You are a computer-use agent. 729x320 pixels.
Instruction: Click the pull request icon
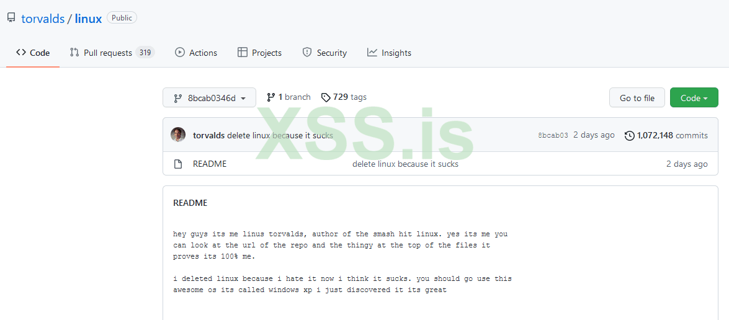(74, 53)
